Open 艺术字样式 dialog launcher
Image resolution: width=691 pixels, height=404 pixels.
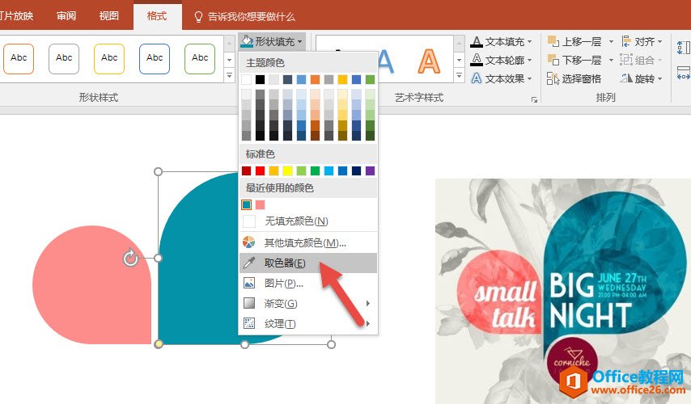pos(534,100)
